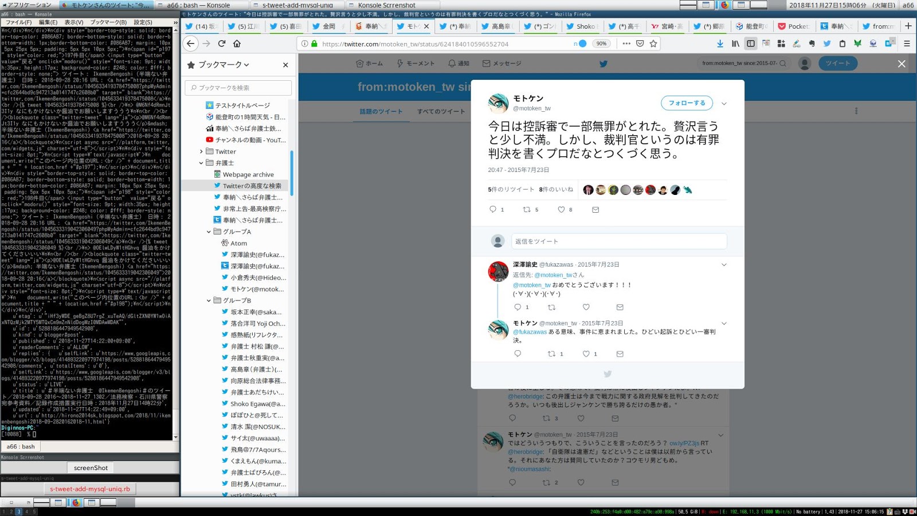Close the bookmarks sidebar panel

[x=285, y=65]
